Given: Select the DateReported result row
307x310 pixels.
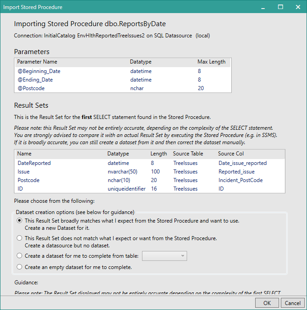Looking at the screenshot, I should 150,163.
